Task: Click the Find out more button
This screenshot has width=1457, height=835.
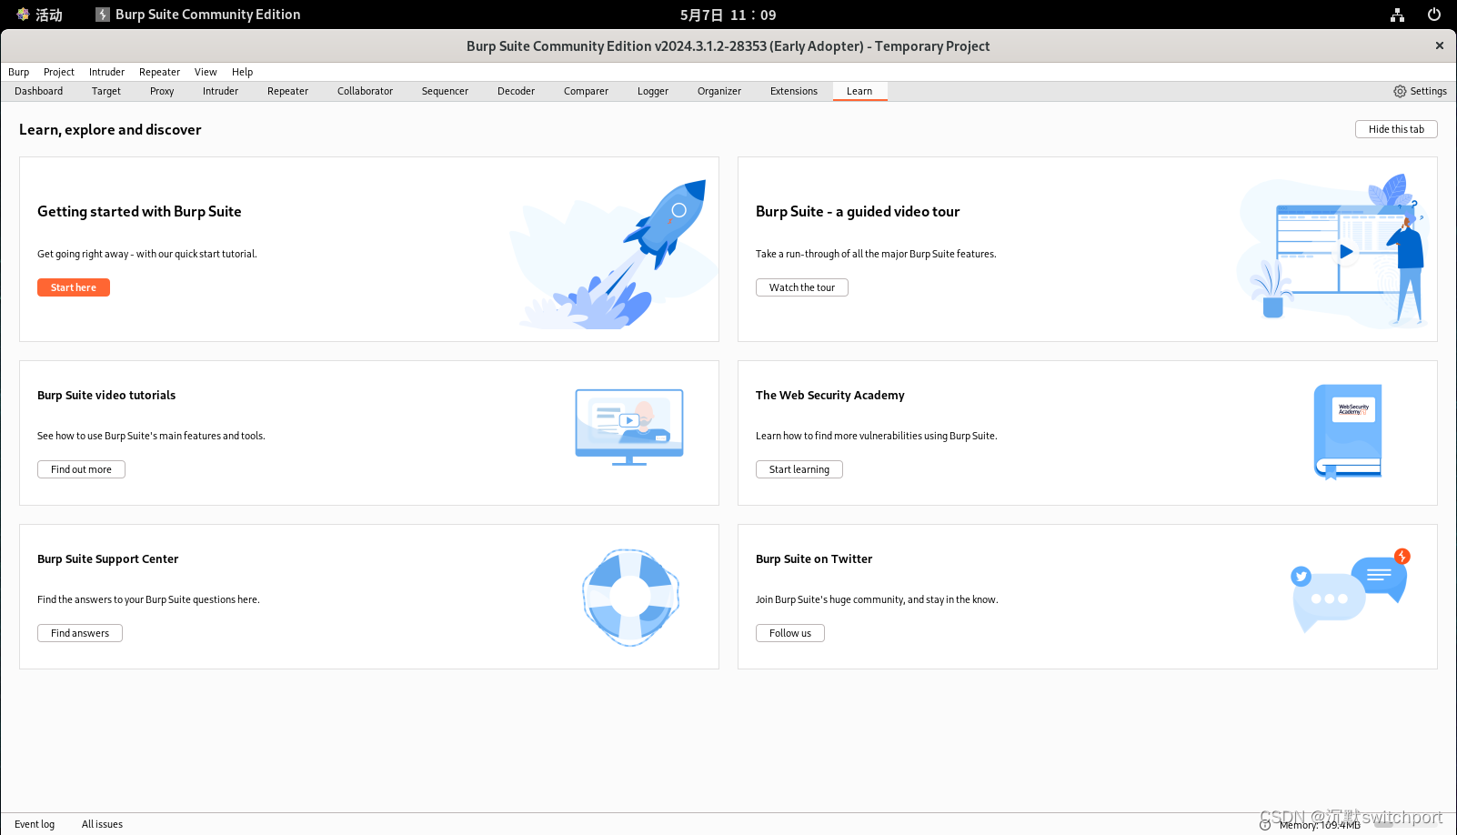Action: click(x=81, y=469)
